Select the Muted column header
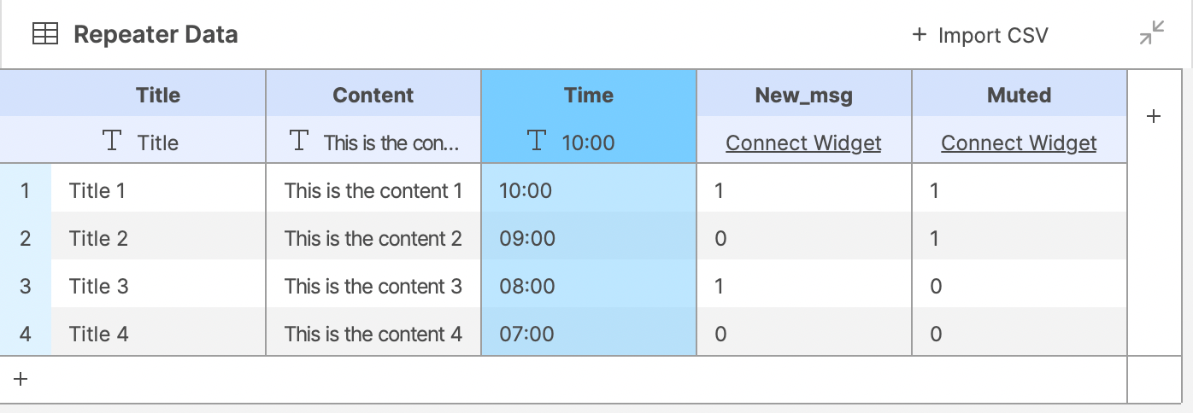1193x413 pixels. (x=1019, y=95)
